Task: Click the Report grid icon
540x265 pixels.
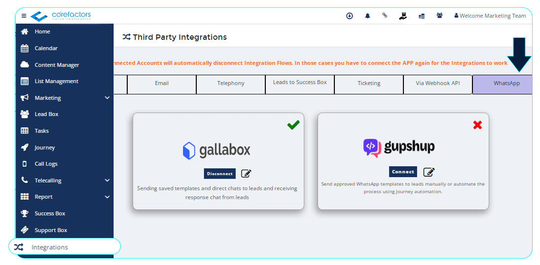Action: [25, 197]
